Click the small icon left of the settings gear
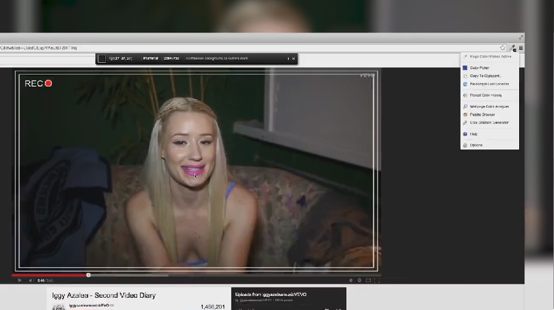The width and height of the screenshot is (554, 310). point(351,280)
